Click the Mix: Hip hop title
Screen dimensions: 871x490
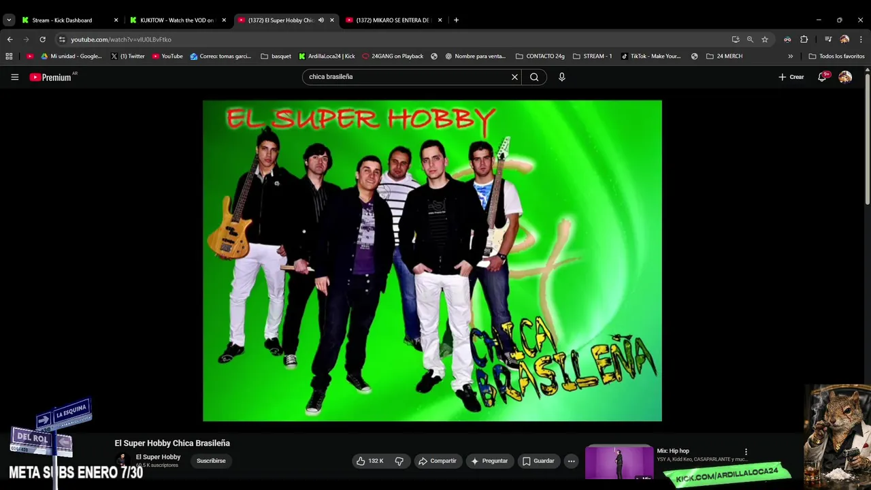673,451
